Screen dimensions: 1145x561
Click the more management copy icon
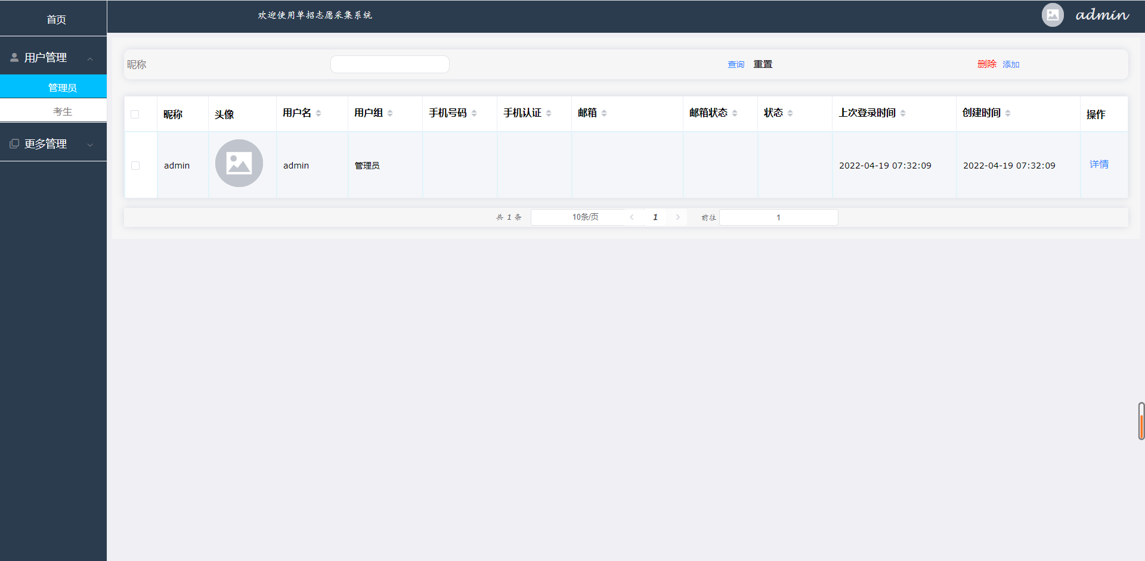click(14, 144)
